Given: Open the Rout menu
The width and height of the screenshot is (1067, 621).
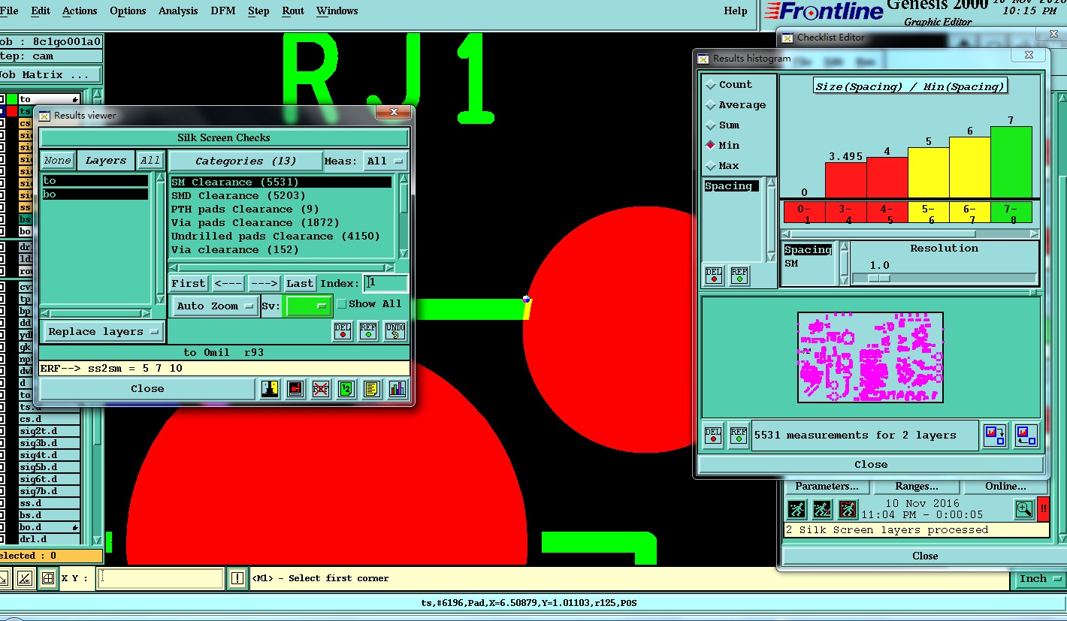Looking at the screenshot, I should [293, 11].
